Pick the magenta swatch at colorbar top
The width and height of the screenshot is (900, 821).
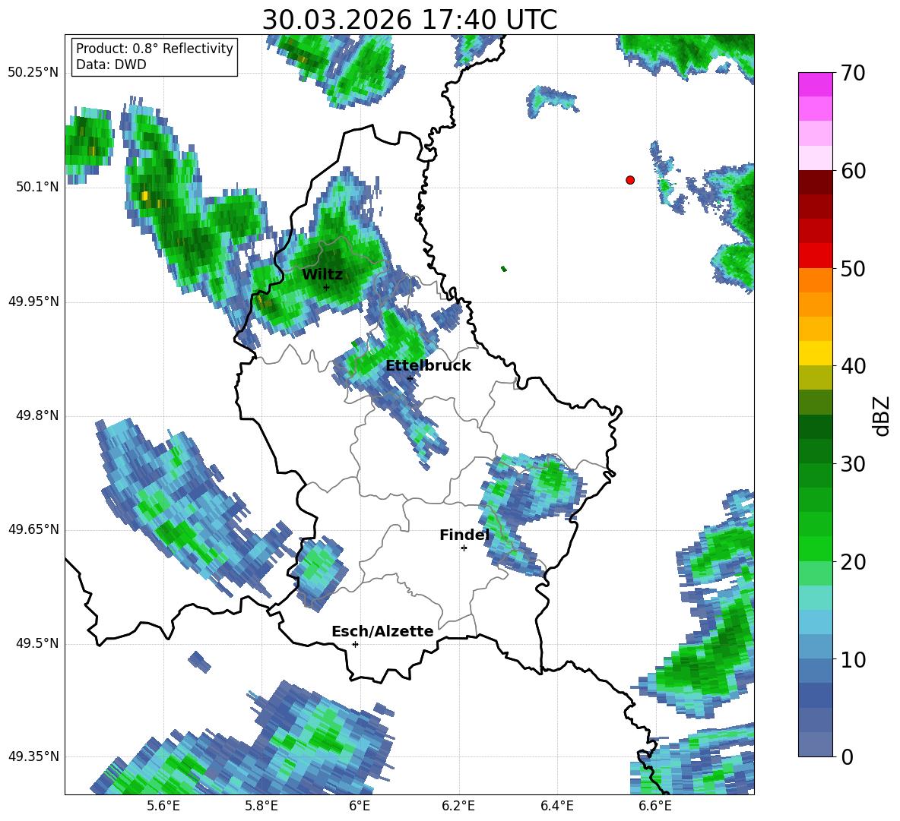coord(815,84)
